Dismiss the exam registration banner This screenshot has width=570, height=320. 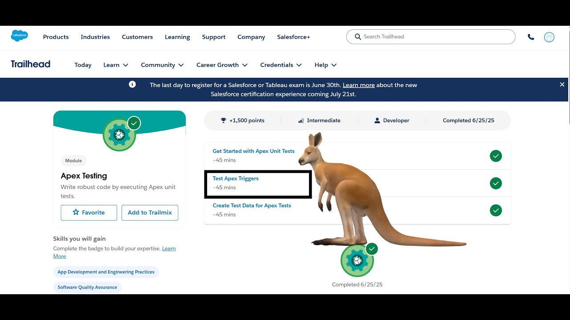(x=562, y=84)
